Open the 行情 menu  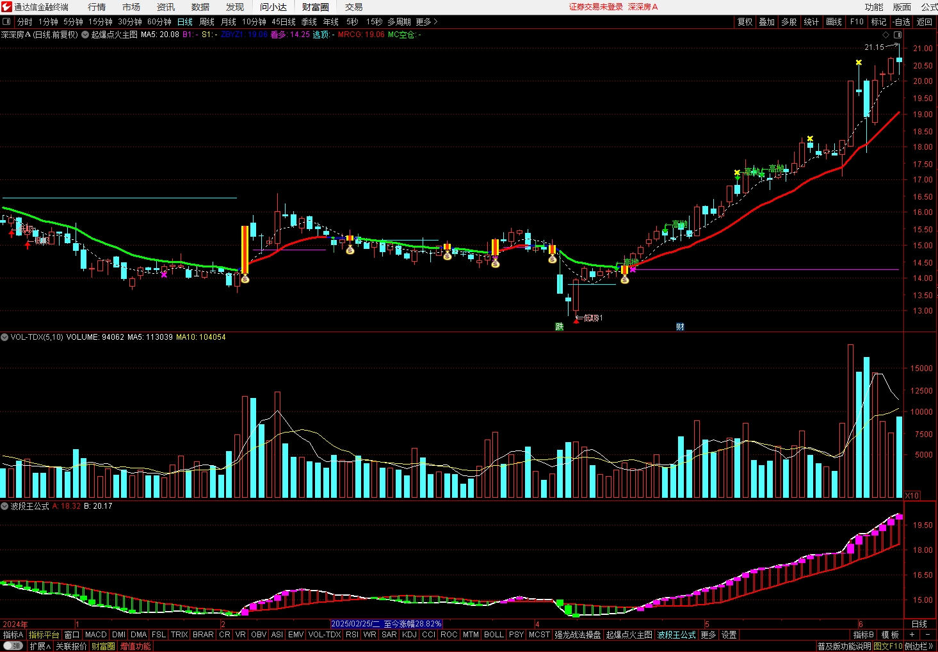(x=97, y=7)
